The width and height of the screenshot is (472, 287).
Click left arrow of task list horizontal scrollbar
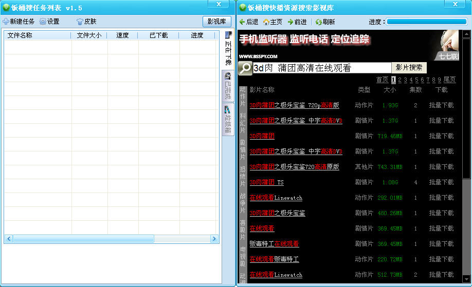click(9, 239)
